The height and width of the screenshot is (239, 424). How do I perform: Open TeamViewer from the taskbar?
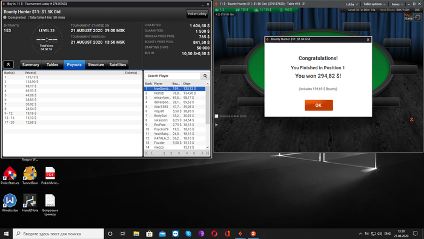pos(175,234)
